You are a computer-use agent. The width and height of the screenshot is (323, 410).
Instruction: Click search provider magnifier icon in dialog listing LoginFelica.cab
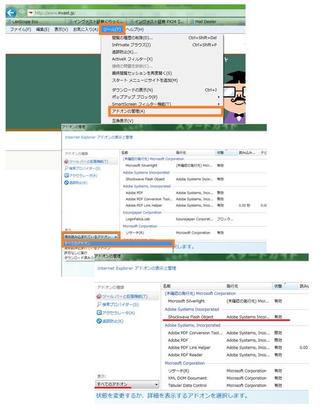(66, 168)
